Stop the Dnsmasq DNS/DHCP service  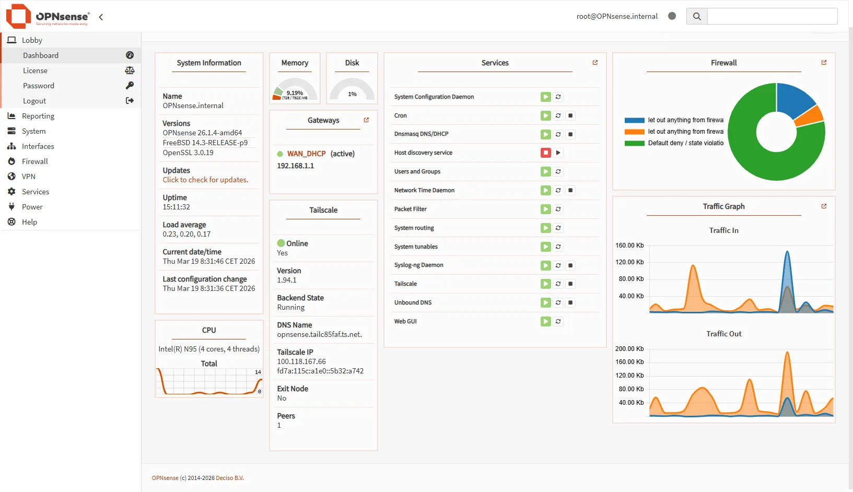tap(570, 134)
